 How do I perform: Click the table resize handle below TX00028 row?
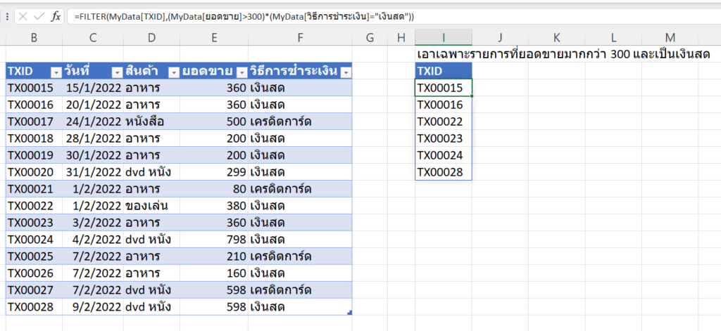[349, 312]
